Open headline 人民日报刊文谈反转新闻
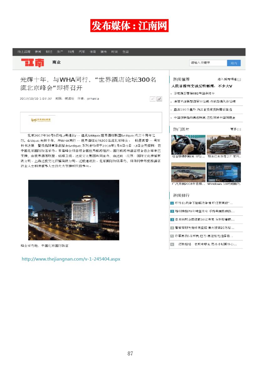 click(x=202, y=86)
